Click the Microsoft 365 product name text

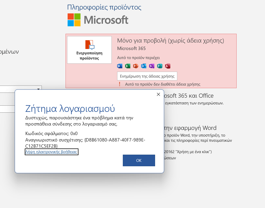(131, 48)
